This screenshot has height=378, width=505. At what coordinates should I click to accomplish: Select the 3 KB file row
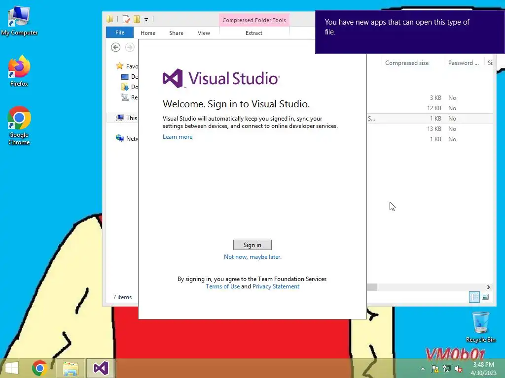[430, 98]
